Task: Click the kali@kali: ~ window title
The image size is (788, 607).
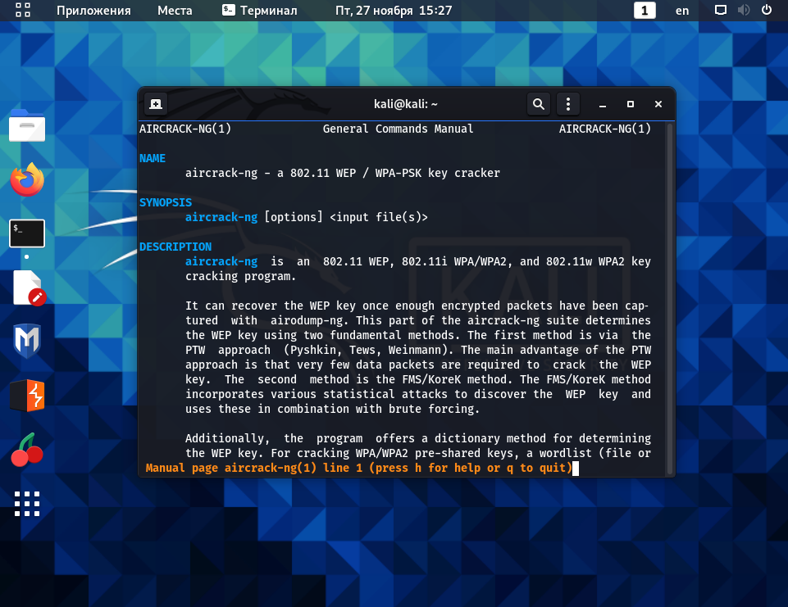Action: point(406,104)
